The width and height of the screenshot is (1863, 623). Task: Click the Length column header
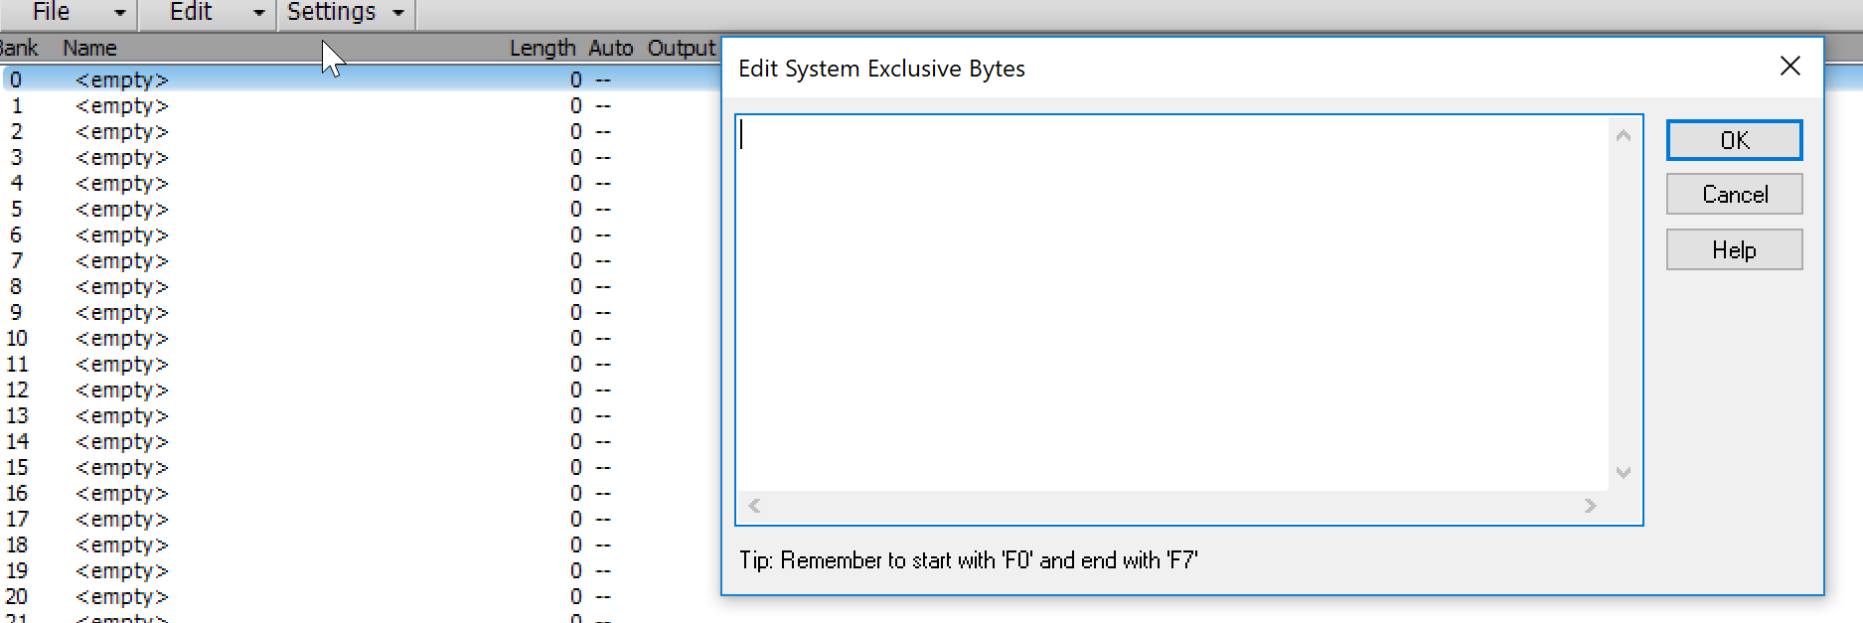pos(542,48)
